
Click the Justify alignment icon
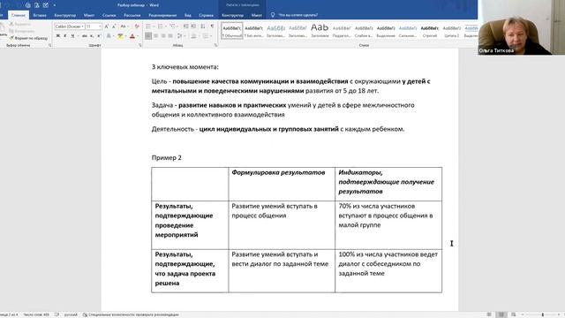coord(170,36)
